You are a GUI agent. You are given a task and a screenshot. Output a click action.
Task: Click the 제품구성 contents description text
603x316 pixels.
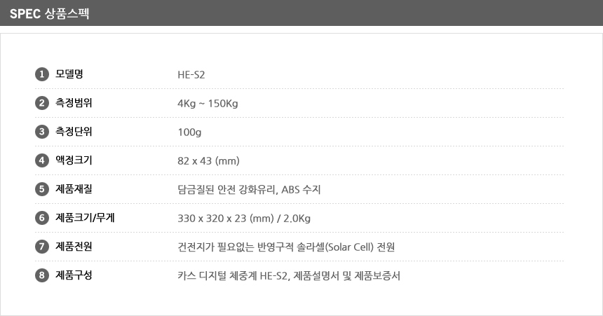[289, 276]
